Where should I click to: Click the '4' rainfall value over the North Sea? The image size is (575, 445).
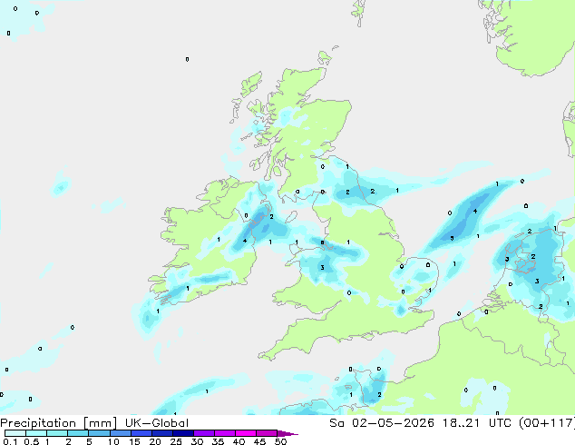coord(475,211)
